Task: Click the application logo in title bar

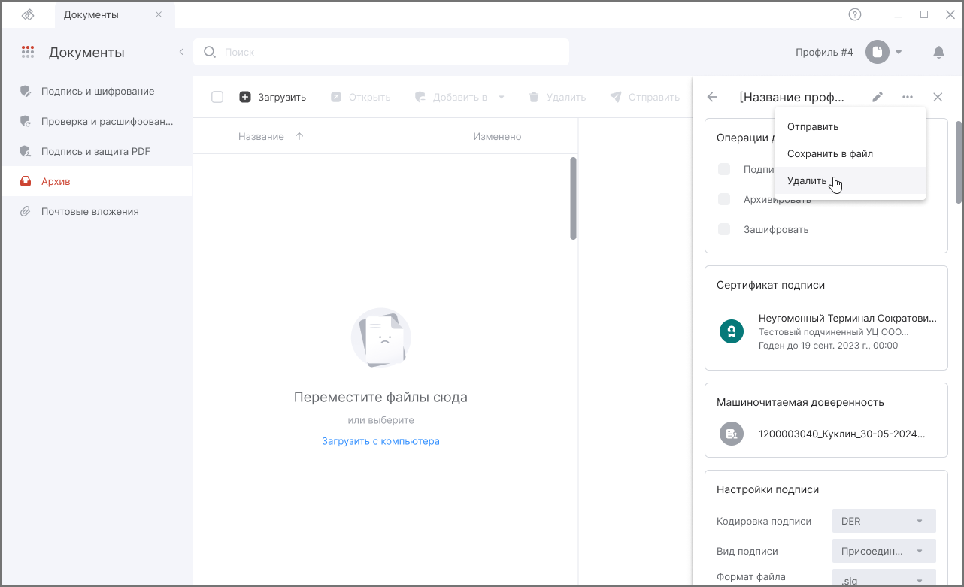Action: (x=28, y=14)
